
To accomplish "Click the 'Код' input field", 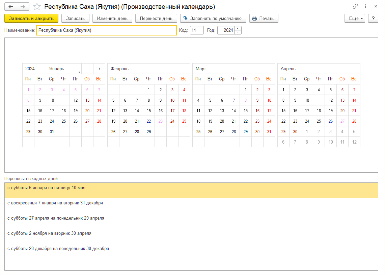I will tap(197, 30).
